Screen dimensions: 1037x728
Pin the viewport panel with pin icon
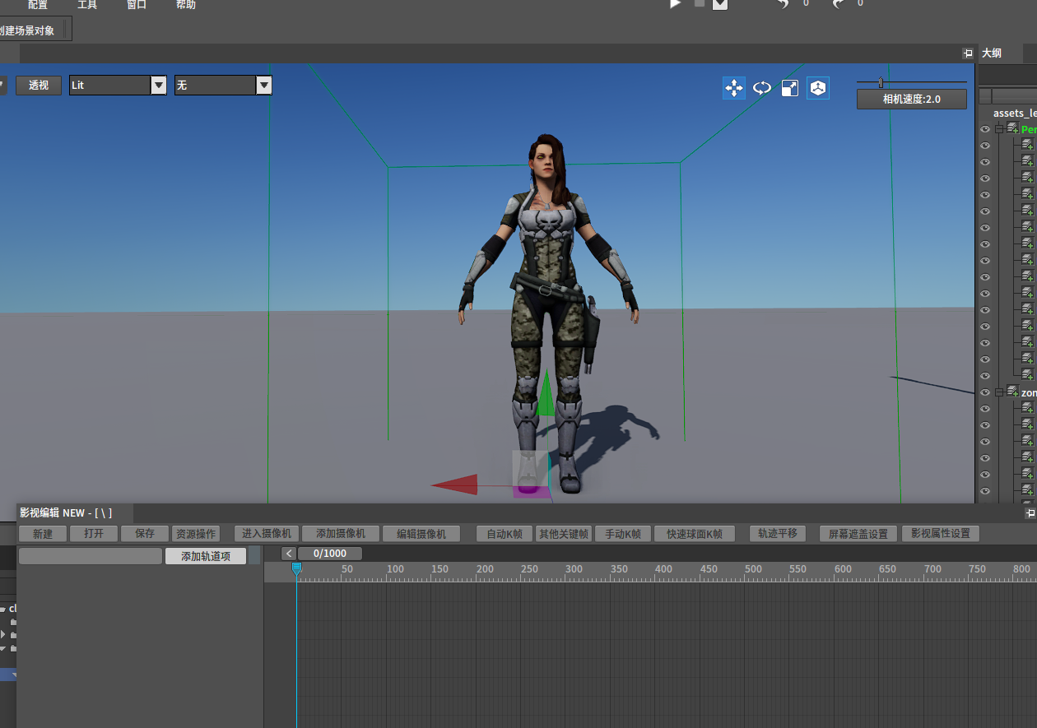pyautogui.click(x=968, y=53)
